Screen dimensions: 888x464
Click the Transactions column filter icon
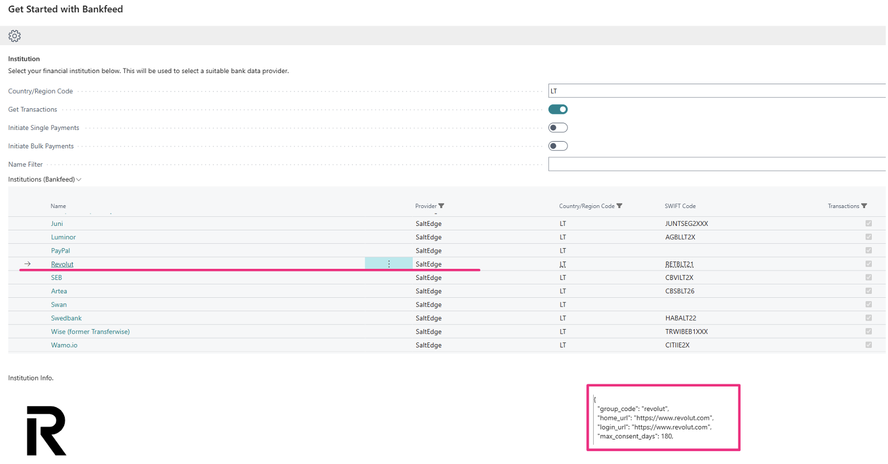tap(864, 206)
